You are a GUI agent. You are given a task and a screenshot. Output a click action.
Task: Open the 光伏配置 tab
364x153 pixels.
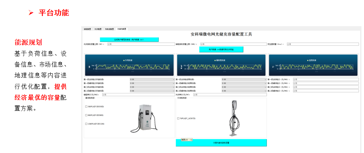98,29
